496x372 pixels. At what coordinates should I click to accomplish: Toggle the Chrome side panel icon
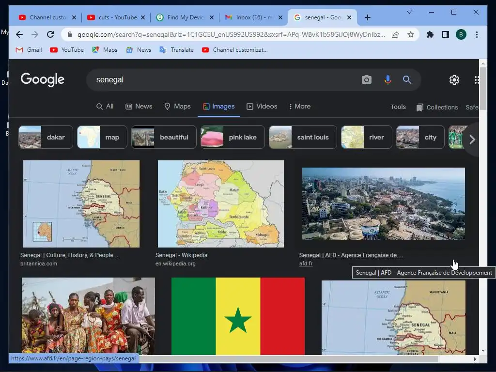click(446, 34)
